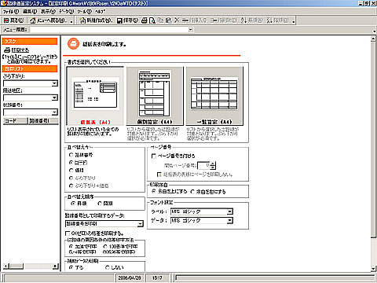Click the floppy disk save icon
The image size is (377, 283).
[x=119, y=20]
